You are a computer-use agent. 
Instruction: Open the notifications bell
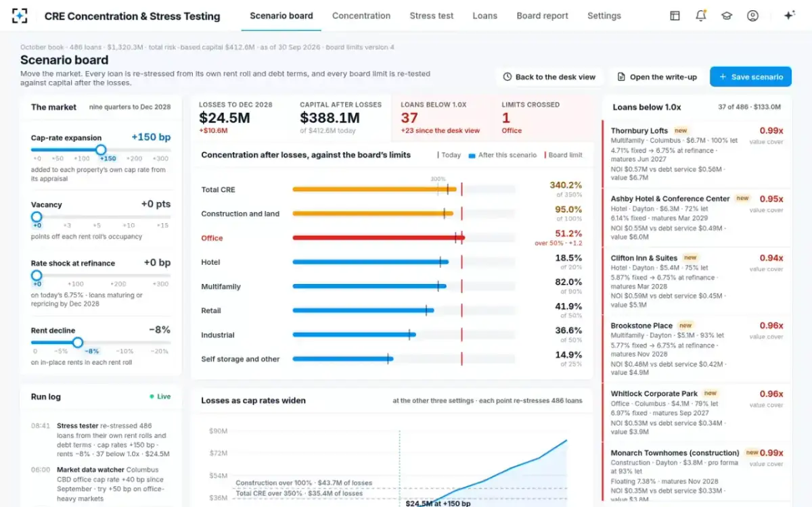click(700, 16)
